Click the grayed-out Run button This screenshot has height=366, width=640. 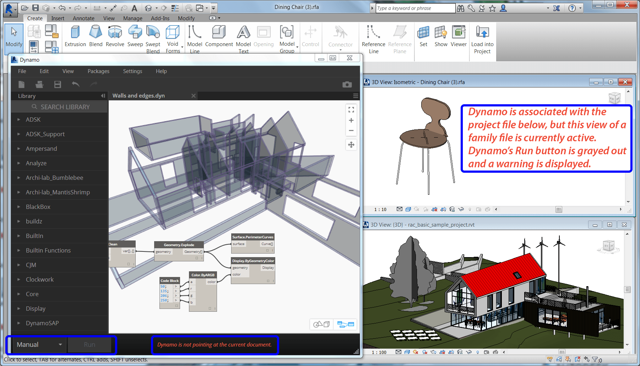[x=90, y=345]
